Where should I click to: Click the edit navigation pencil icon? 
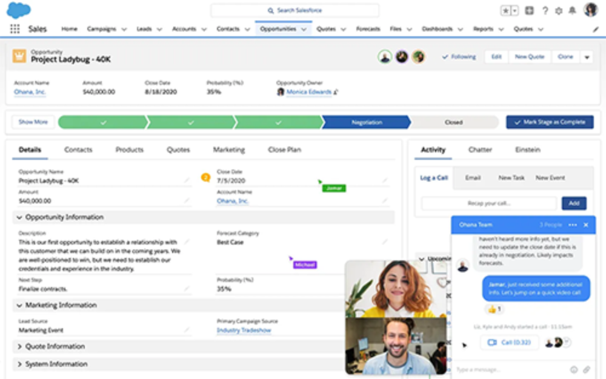[596, 29]
